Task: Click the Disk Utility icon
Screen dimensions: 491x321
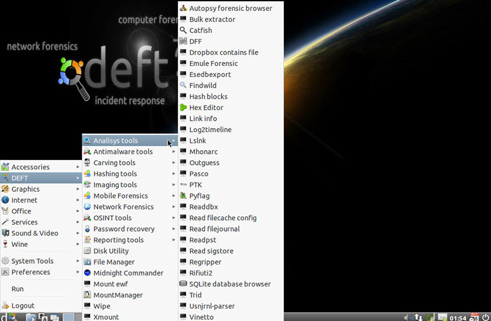Action: 88,251
